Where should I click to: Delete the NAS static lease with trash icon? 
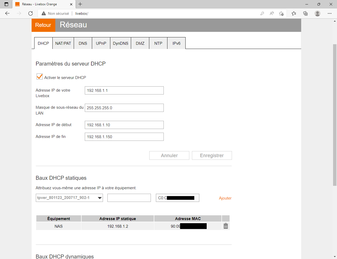[226, 226]
